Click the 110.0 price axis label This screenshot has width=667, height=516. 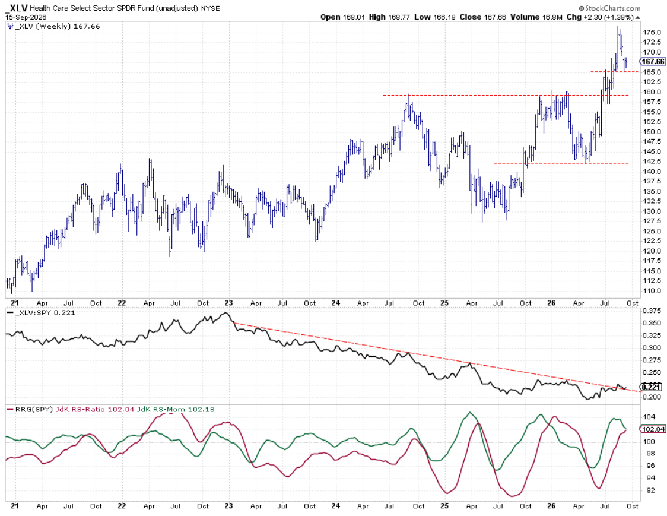(652, 291)
